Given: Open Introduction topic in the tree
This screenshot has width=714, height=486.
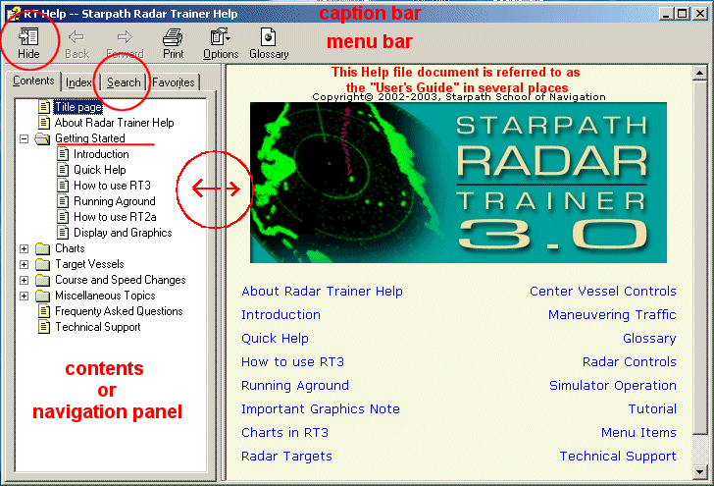Looking at the screenshot, I should (101, 154).
